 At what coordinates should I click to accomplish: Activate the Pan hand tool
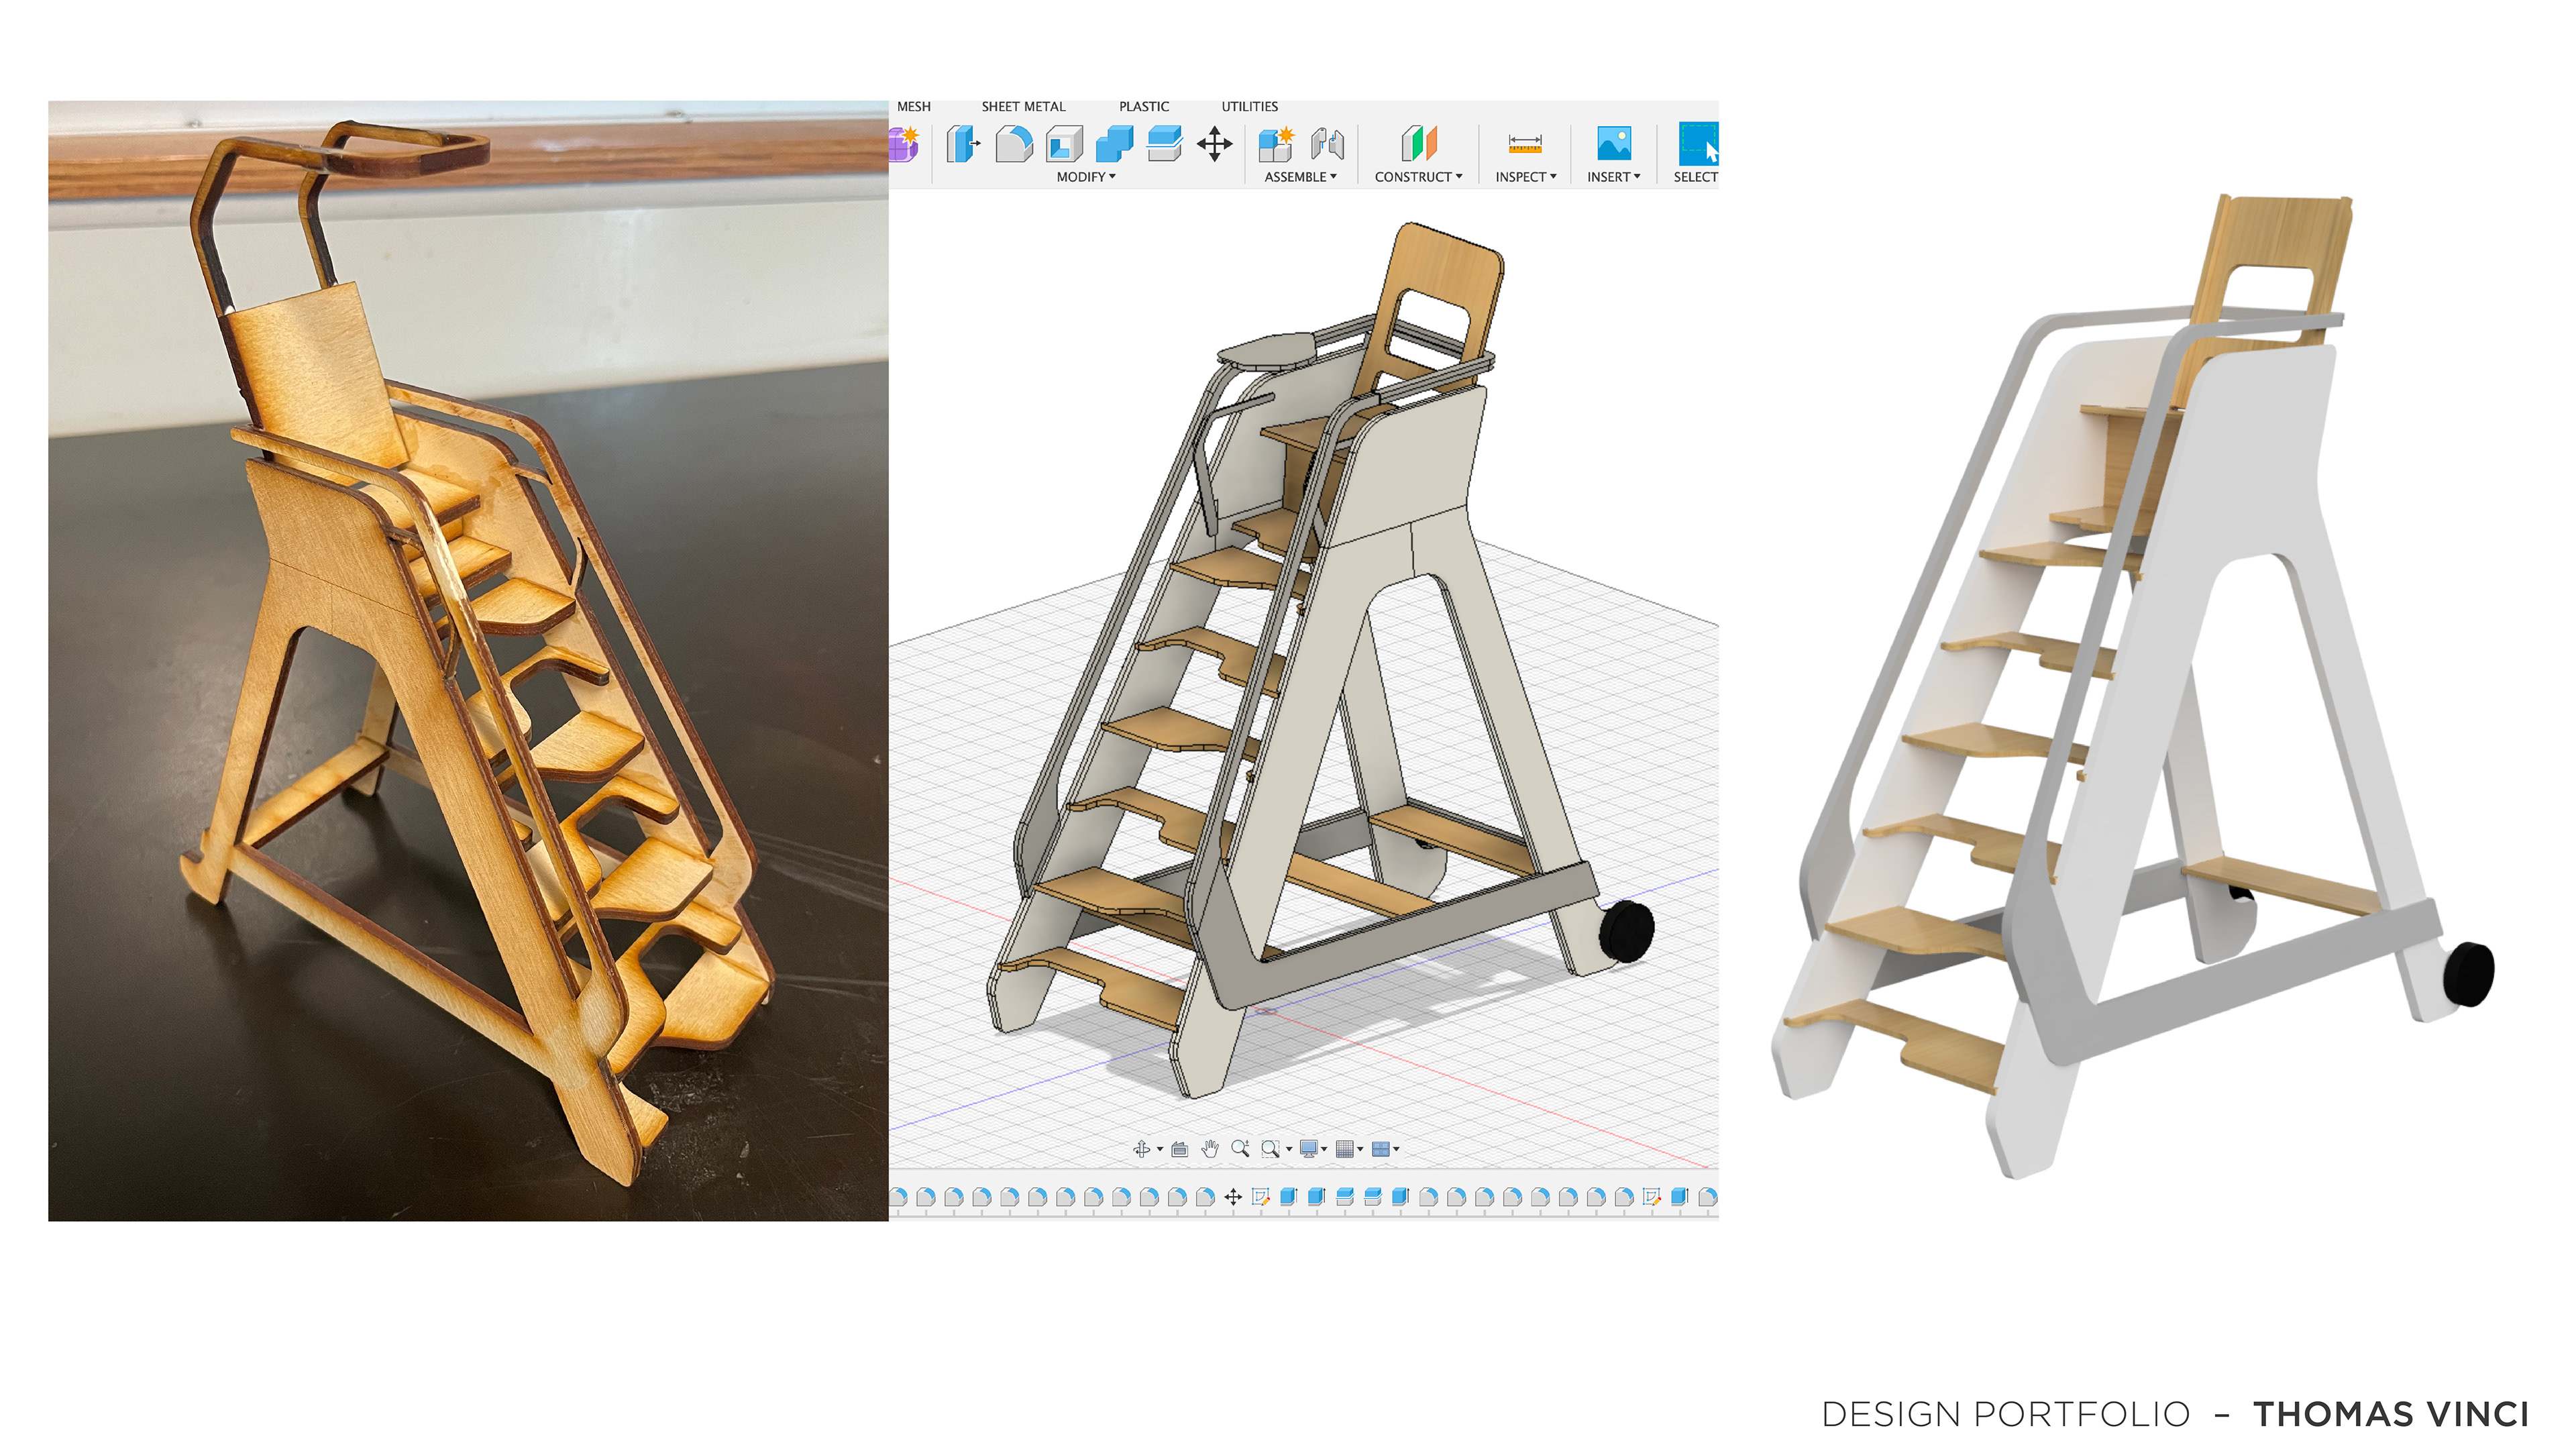coord(1210,1149)
